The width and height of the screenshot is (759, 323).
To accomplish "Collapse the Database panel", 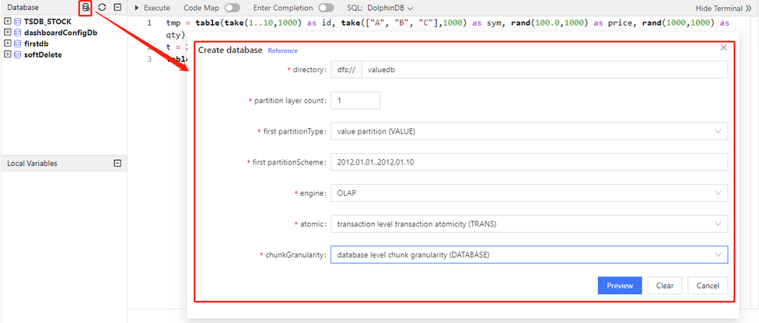I will 117,7.
